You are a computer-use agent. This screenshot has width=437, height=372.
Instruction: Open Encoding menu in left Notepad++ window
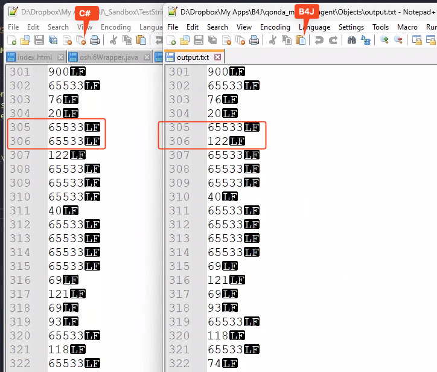(116, 27)
